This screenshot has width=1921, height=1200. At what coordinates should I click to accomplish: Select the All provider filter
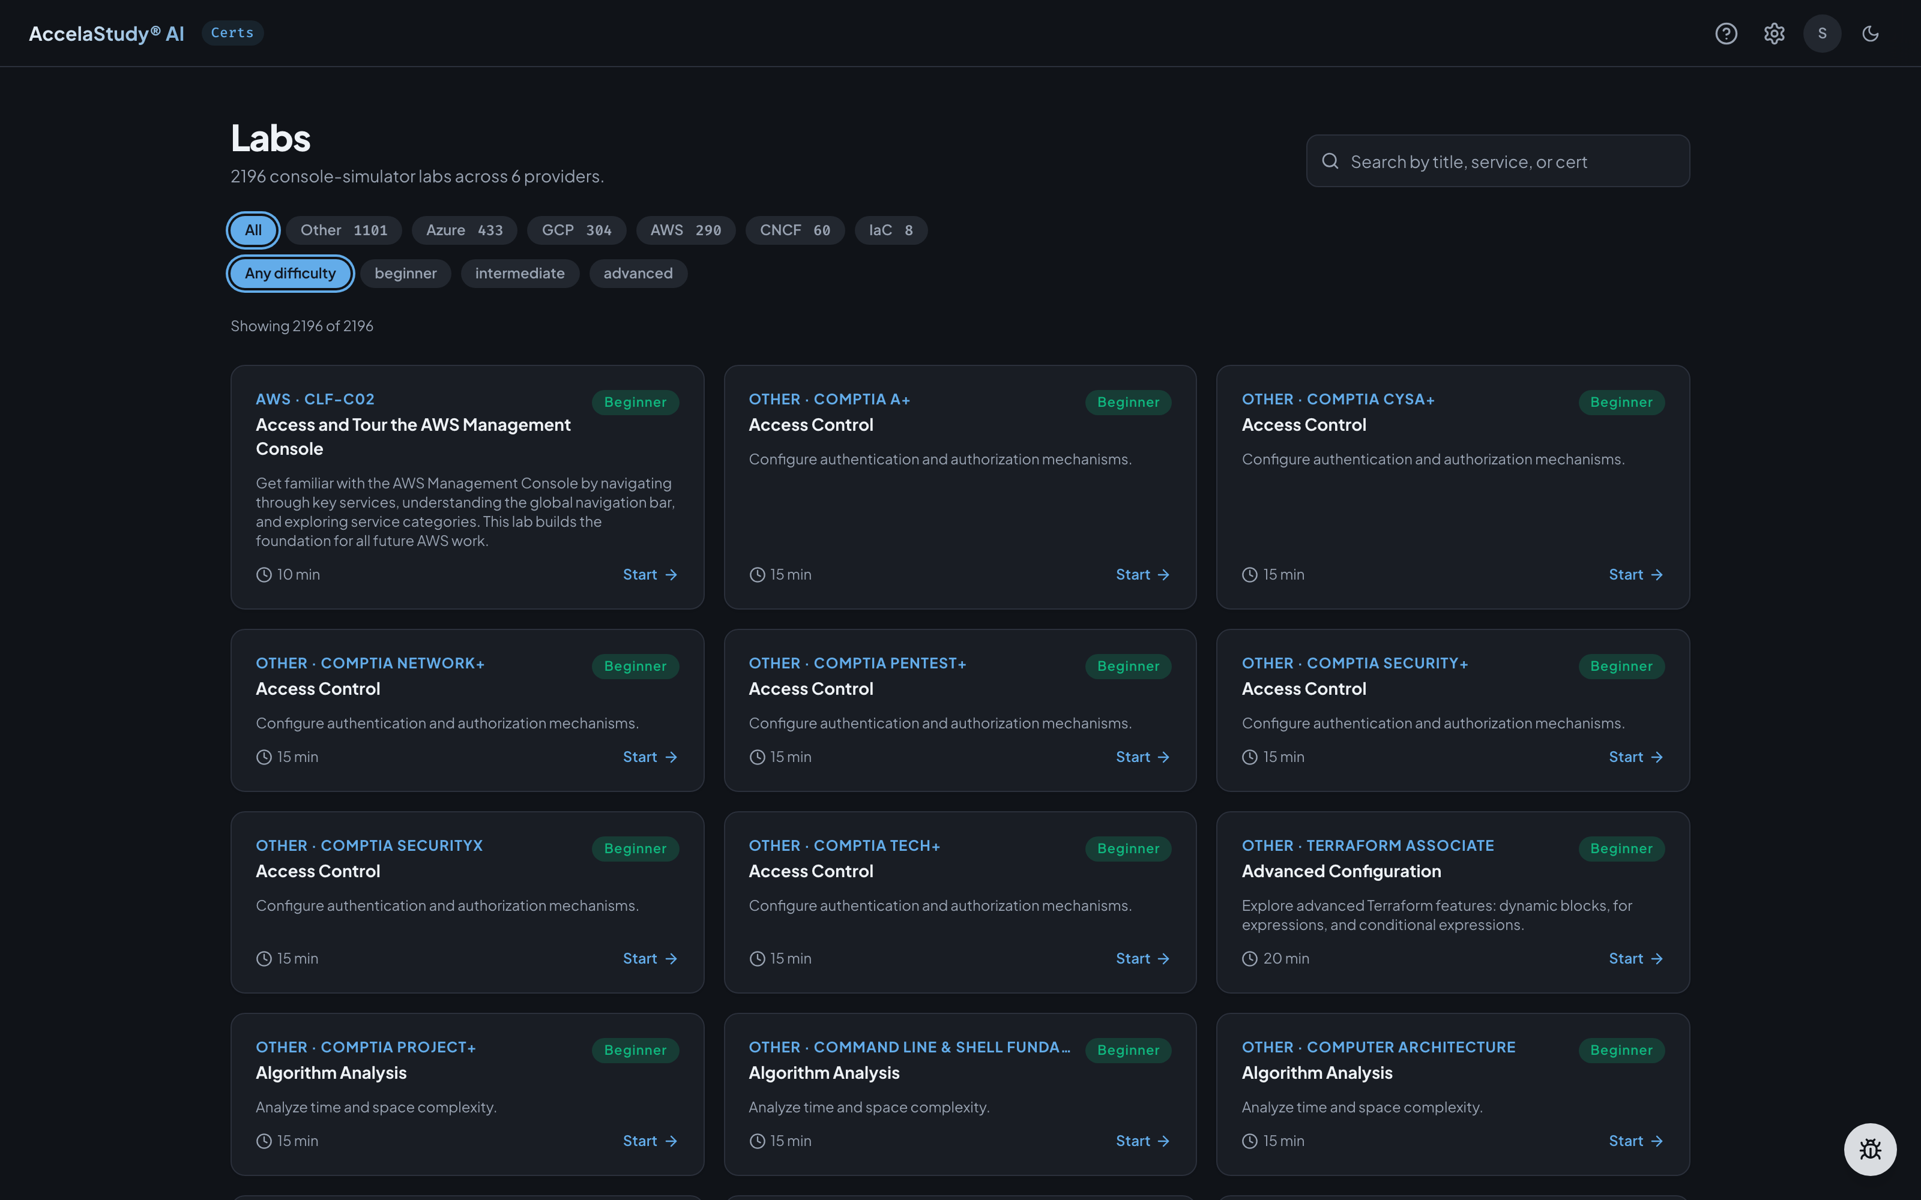[x=253, y=230]
